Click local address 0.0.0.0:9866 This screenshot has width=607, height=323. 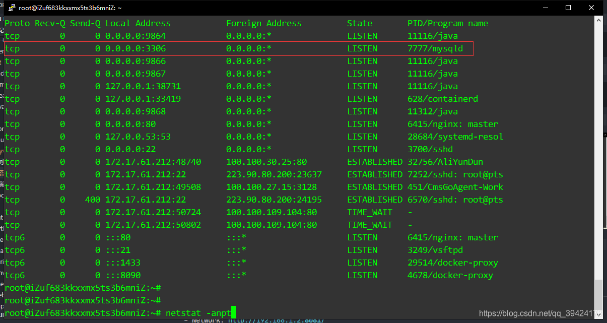136,61
